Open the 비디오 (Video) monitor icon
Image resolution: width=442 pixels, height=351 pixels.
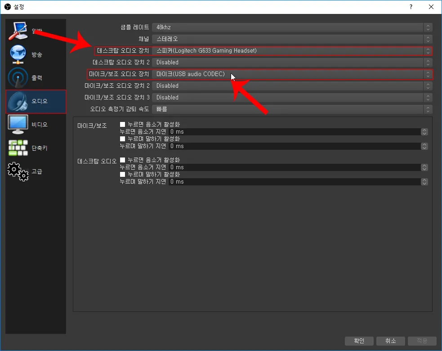18,125
